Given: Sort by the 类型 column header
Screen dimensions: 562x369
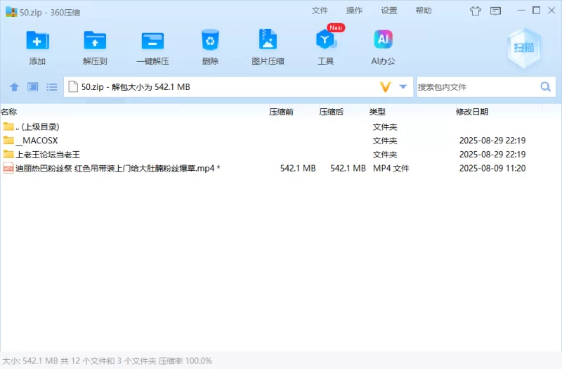Looking at the screenshot, I should (x=377, y=112).
